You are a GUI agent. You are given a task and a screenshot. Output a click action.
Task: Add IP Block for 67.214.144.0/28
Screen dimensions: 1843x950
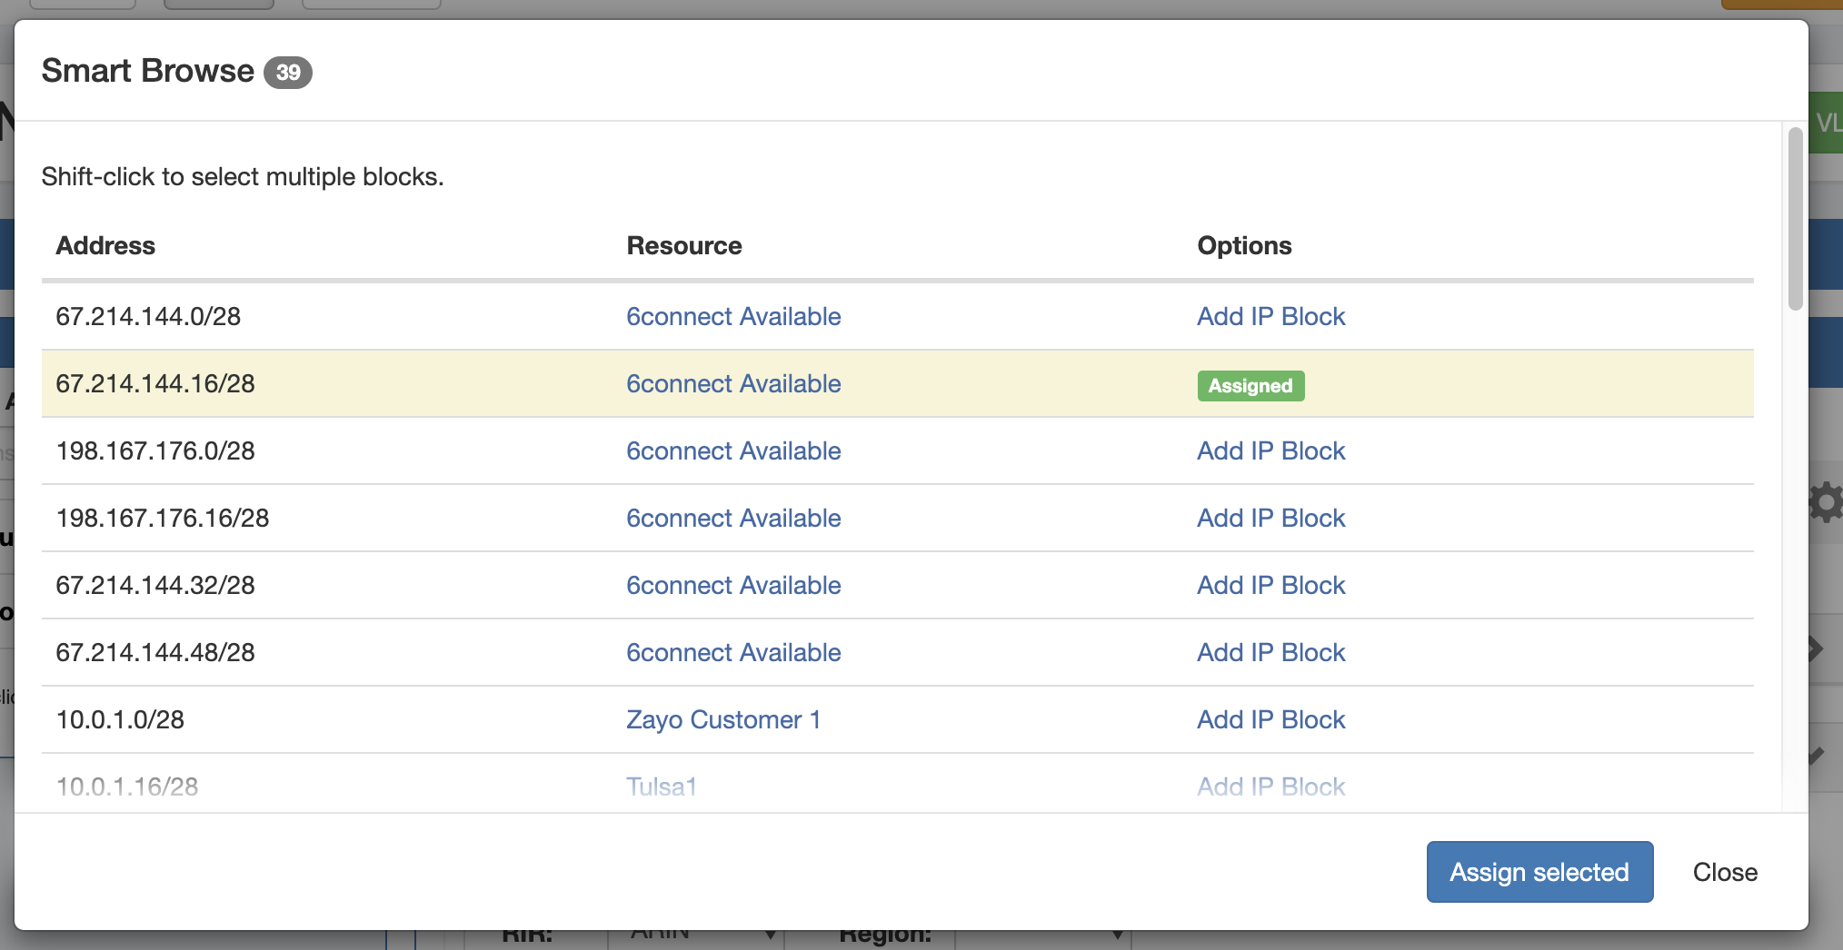click(x=1270, y=316)
